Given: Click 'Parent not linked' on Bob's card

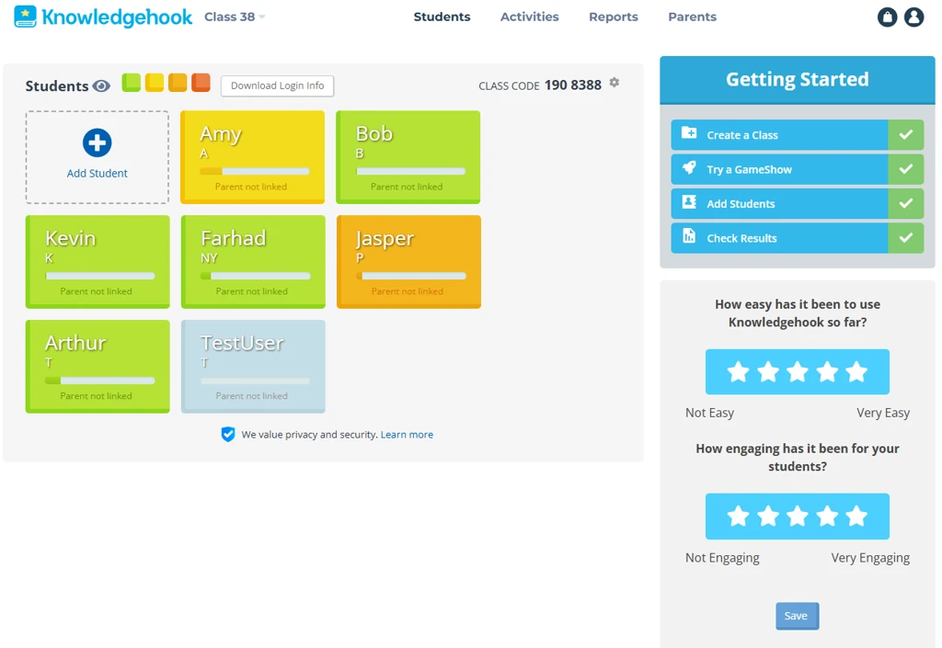Looking at the screenshot, I should (x=407, y=187).
